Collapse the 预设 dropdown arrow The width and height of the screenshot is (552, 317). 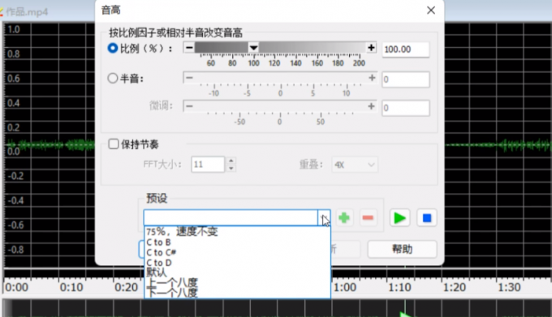click(x=324, y=217)
